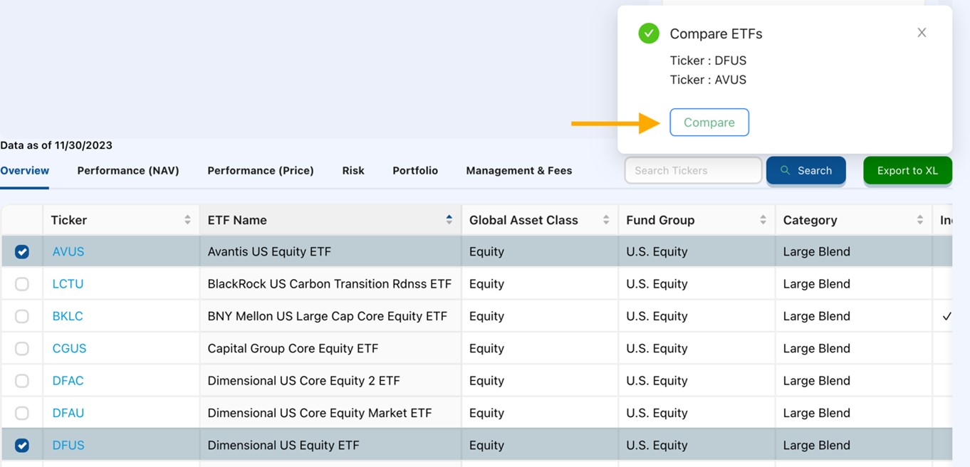
Task: Open the DFUS ticker link
Action: [x=68, y=446]
